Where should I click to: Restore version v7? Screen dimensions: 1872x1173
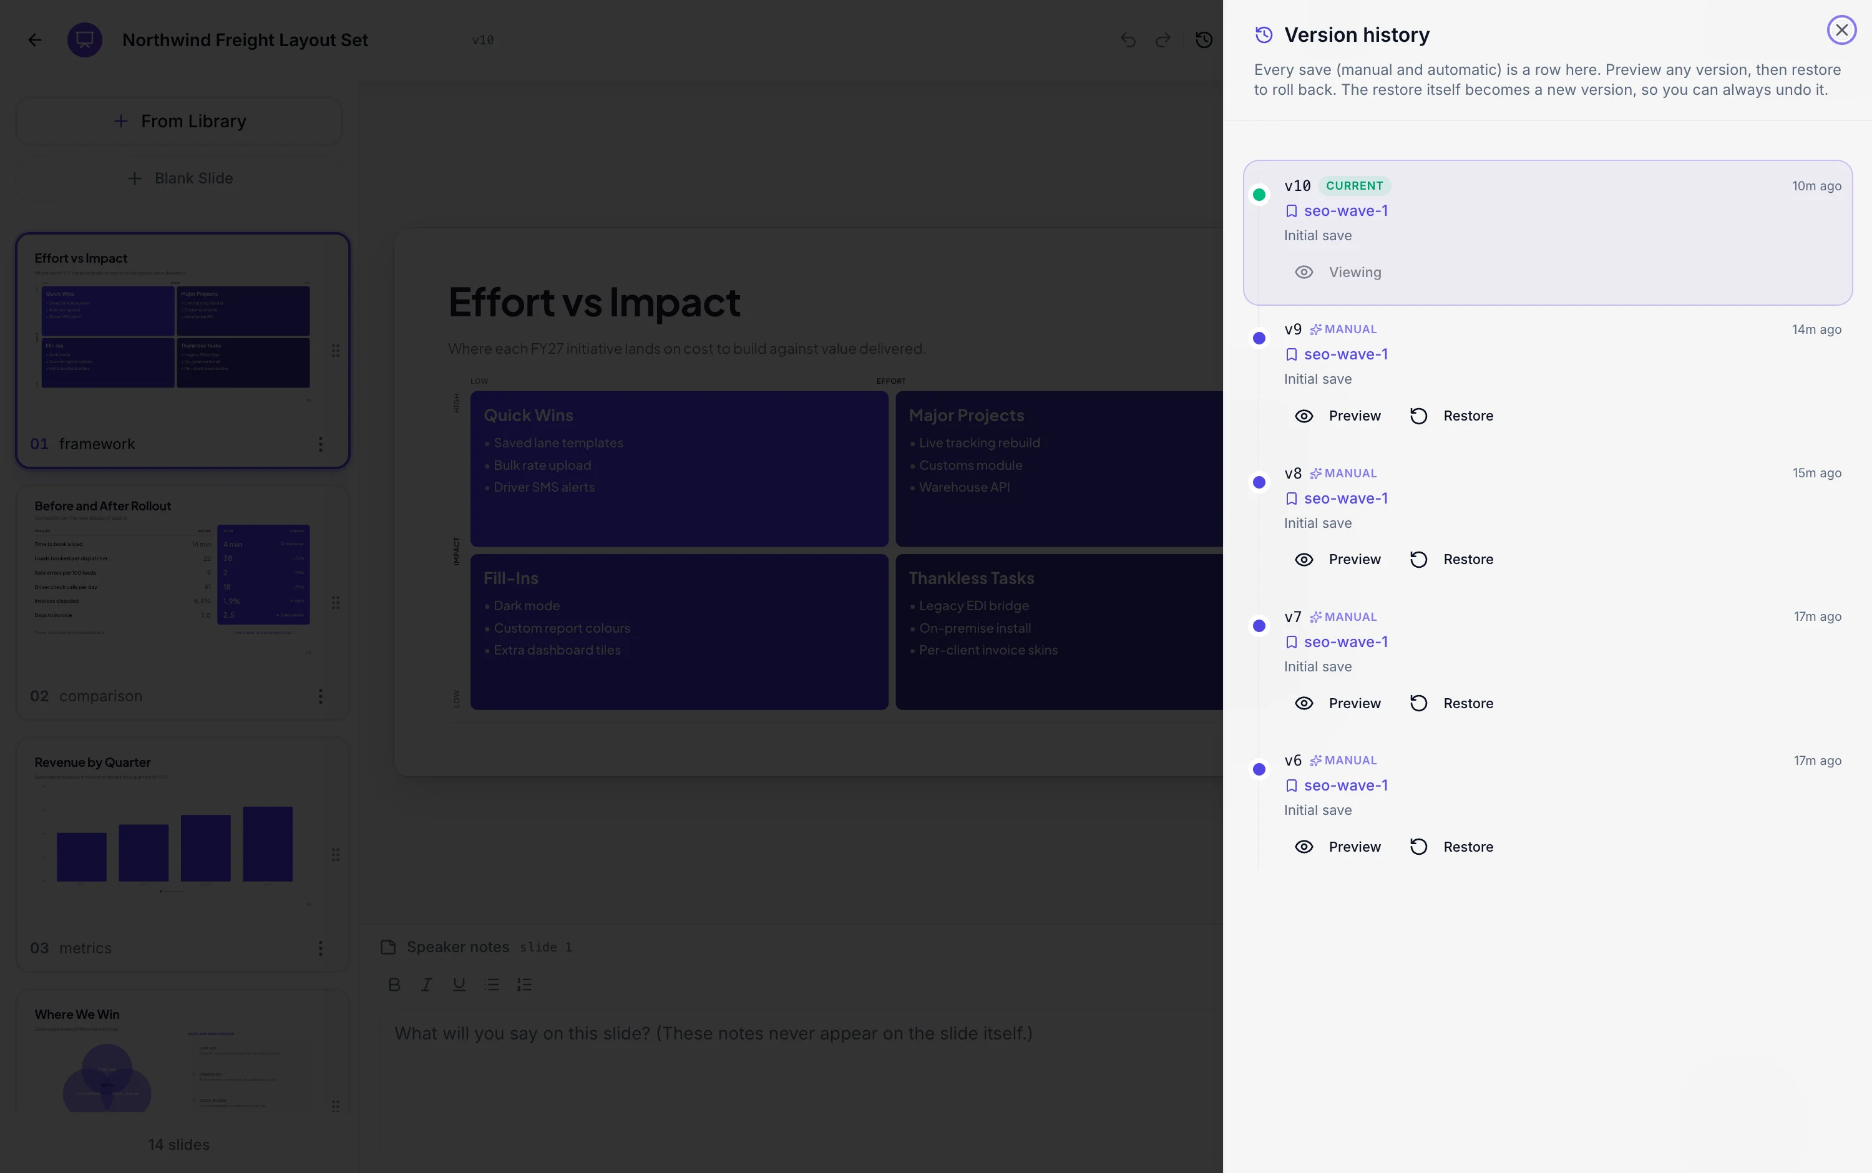click(x=1451, y=704)
